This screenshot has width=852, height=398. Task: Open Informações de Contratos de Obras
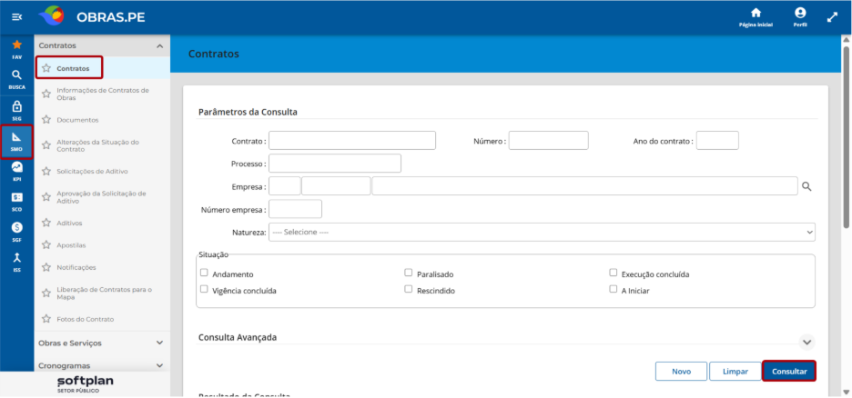[103, 94]
